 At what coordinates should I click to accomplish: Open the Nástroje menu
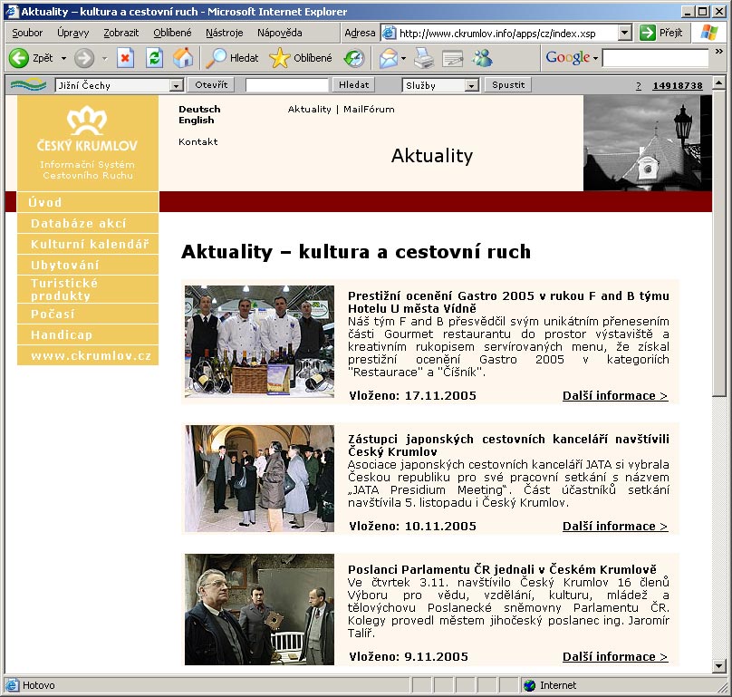pyautogui.click(x=224, y=33)
